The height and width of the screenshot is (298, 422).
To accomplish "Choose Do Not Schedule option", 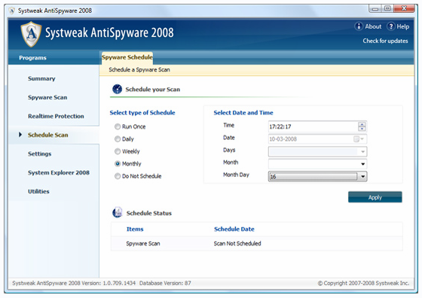I will click(118, 176).
